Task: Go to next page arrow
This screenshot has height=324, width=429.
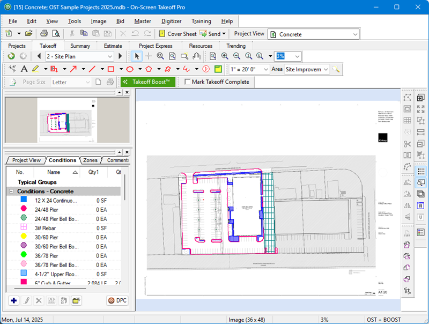Action: click(x=120, y=56)
